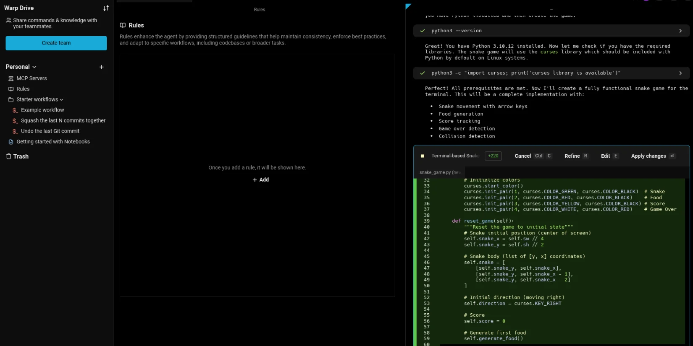Open Squash the last N commits together
Image resolution: width=693 pixels, height=346 pixels.
(63, 120)
